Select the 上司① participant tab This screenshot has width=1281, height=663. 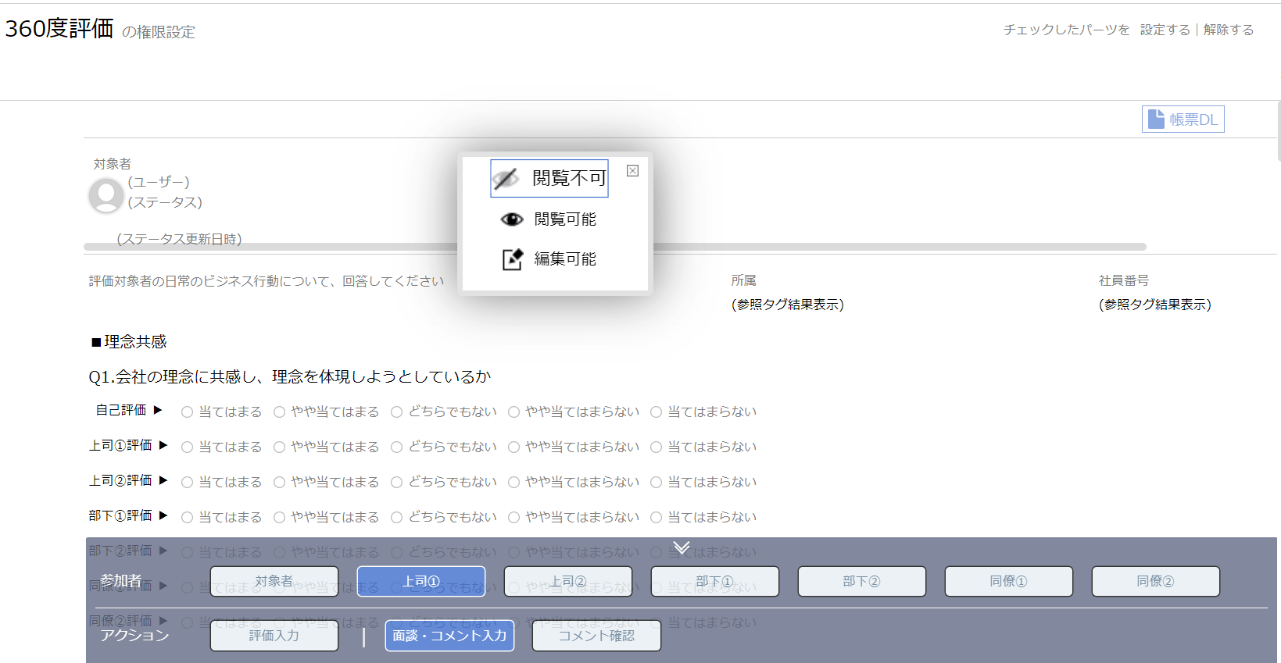pyautogui.click(x=421, y=582)
